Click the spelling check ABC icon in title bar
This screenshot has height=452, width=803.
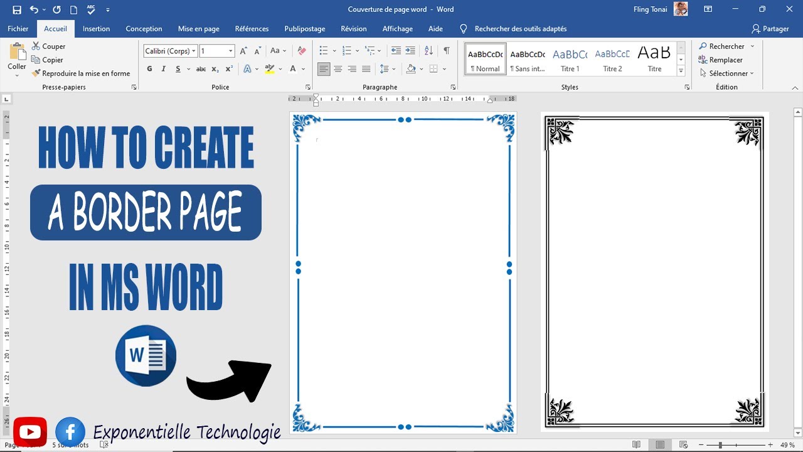pyautogui.click(x=91, y=10)
